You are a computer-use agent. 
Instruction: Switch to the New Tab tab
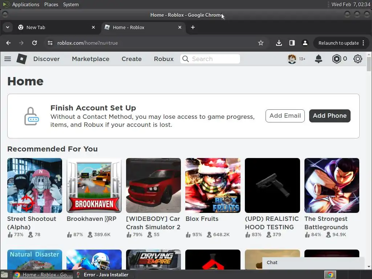[56, 27]
